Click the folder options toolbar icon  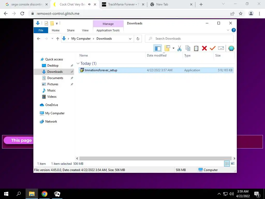click(x=167, y=48)
